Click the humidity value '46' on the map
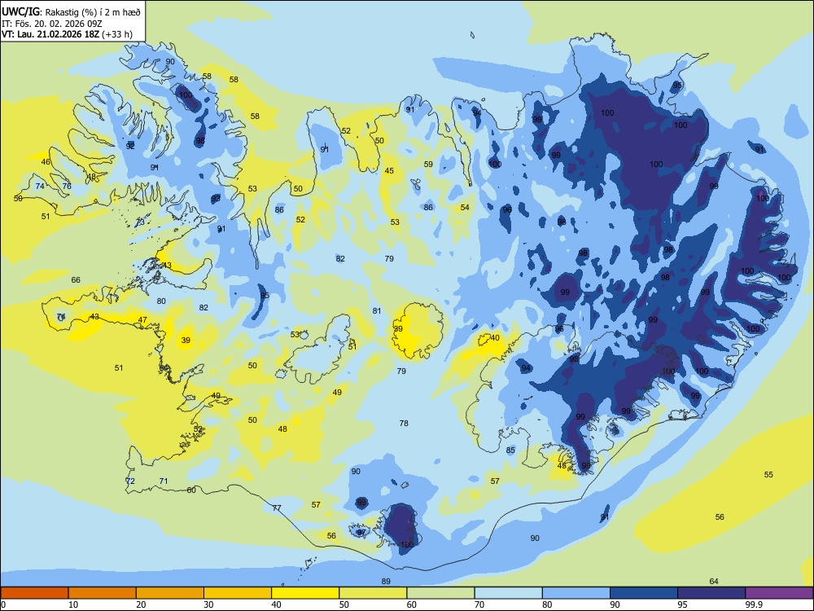The height and width of the screenshot is (611, 814). pos(46,162)
